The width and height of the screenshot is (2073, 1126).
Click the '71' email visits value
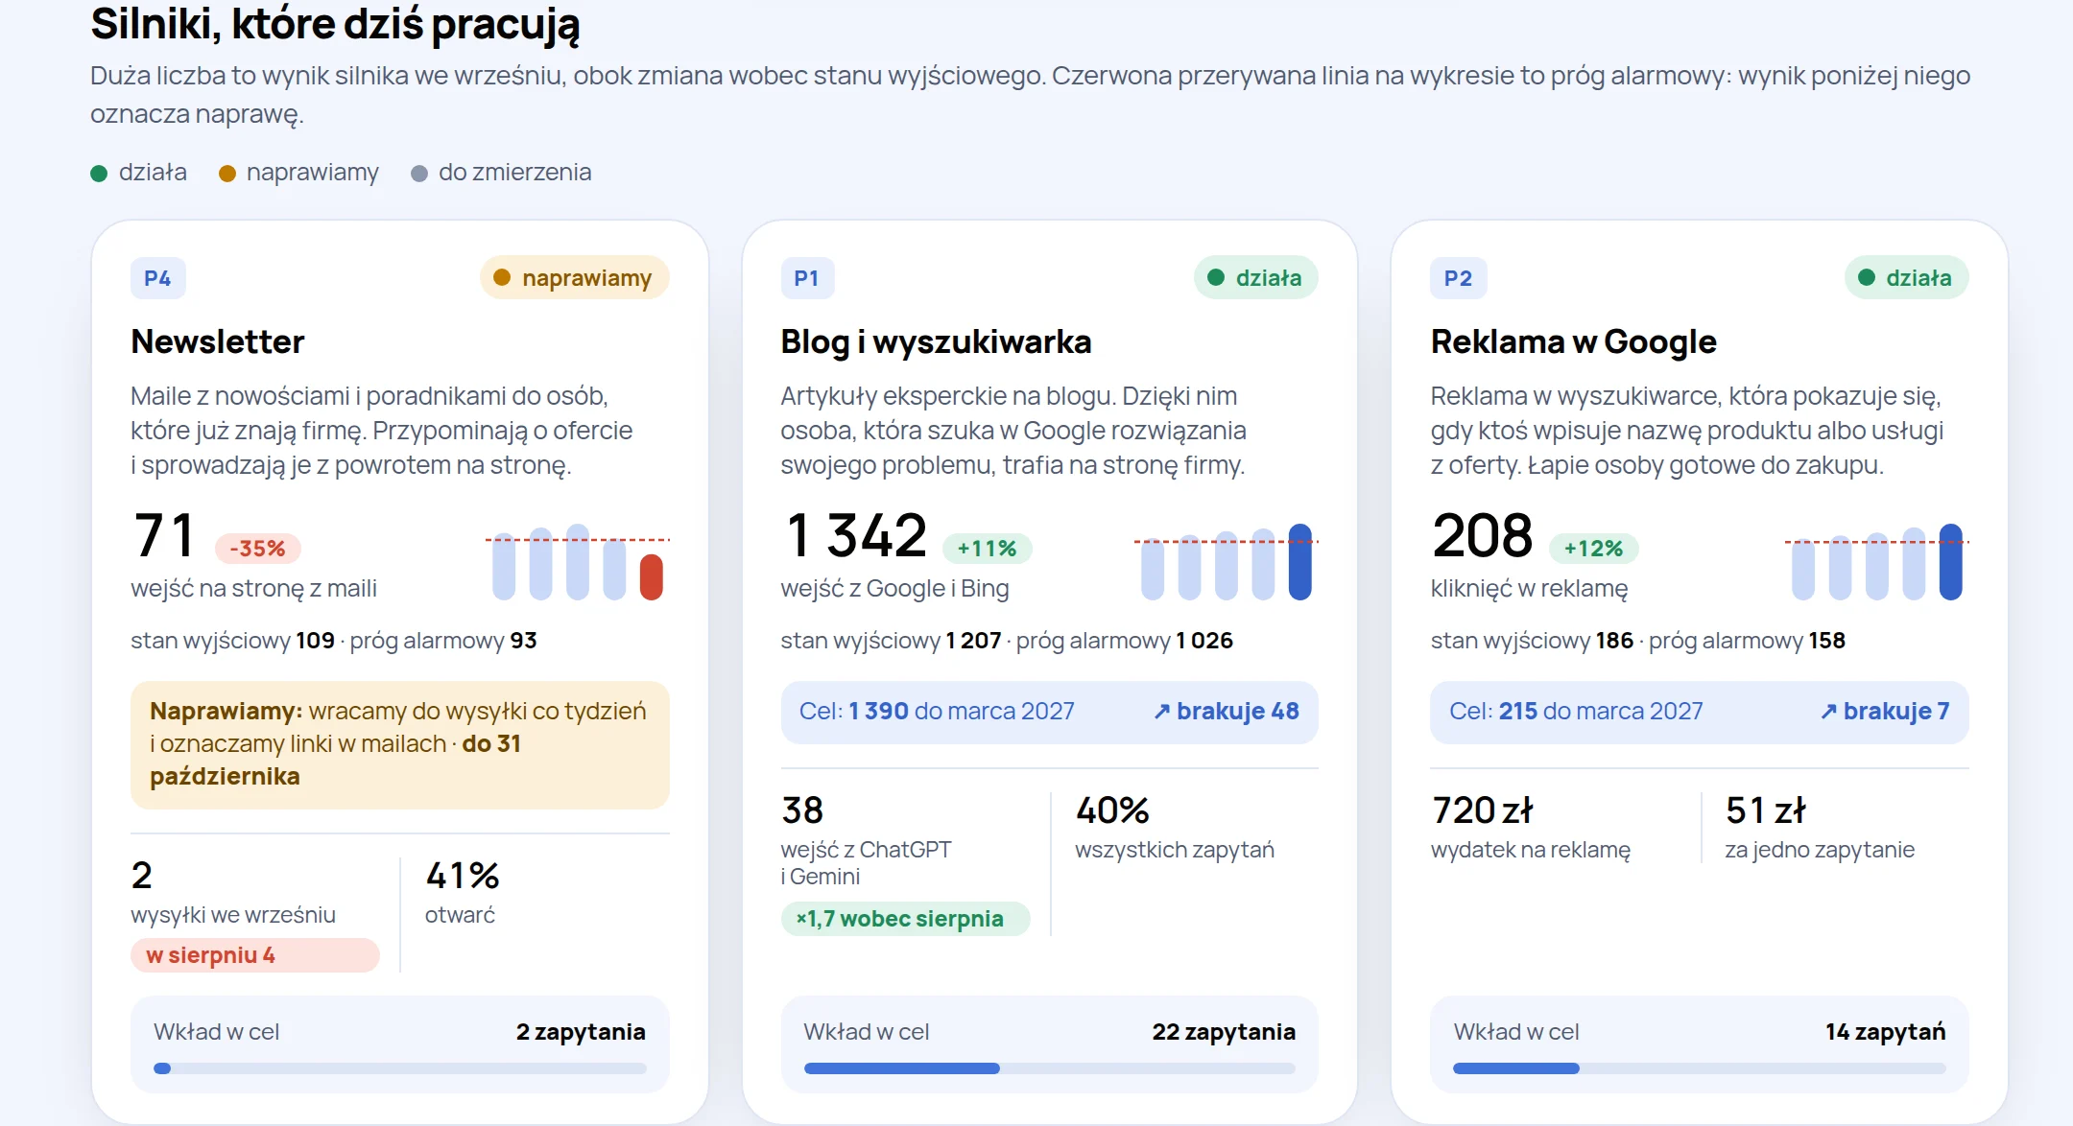point(164,535)
